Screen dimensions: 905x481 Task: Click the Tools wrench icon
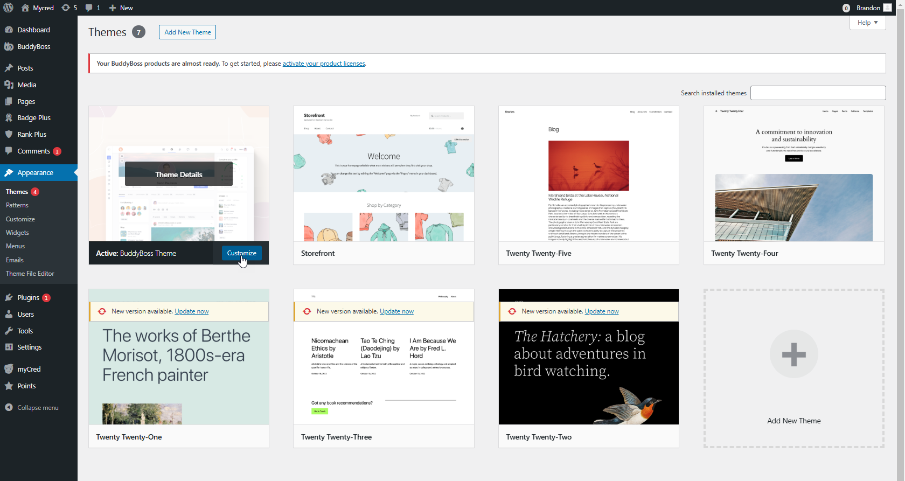pos(9,331)
